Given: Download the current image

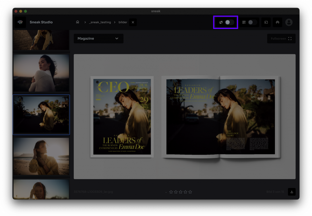Looking at the screenshot, I should coord(292,192).
